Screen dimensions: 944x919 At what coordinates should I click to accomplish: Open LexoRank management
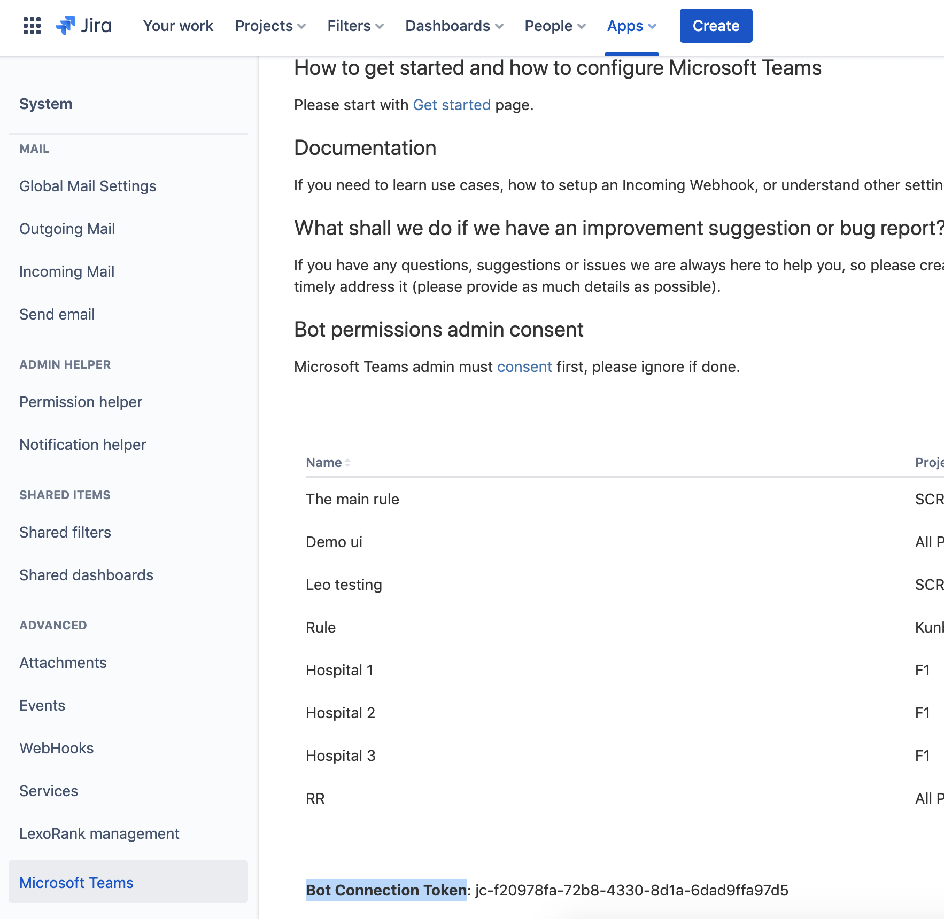[99, 834]
